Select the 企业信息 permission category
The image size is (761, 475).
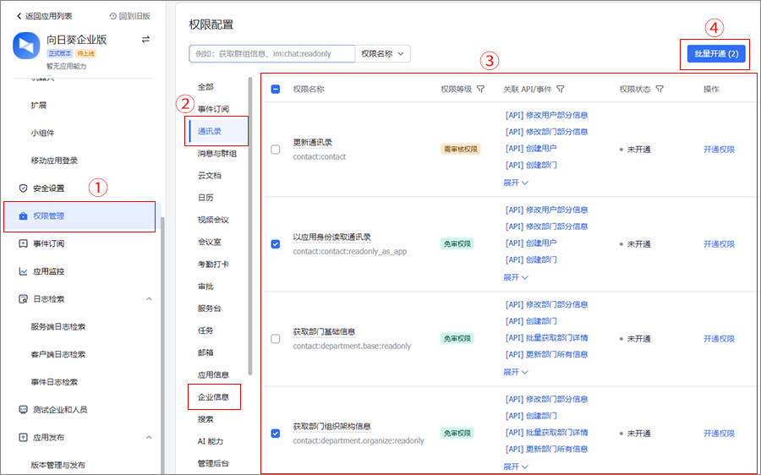click(213, 397)
